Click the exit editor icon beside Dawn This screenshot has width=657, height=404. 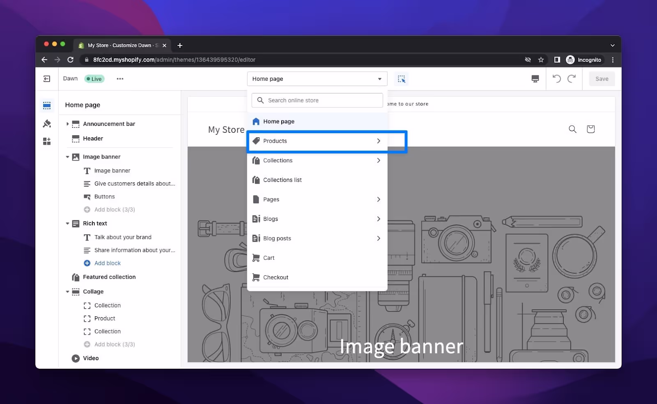(x=47, y=79)
